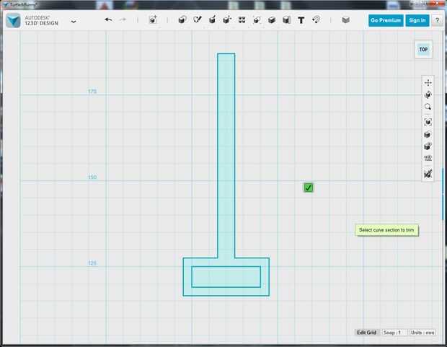Viewport: 447px width, 347px height.
Task: Click the green checkmark to finish trimming
Action: [x=308, y=188]
